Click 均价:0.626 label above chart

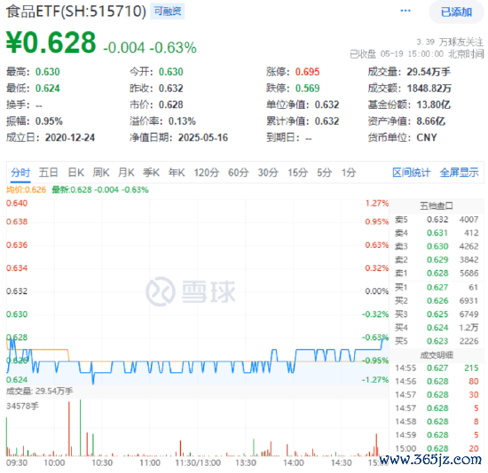26,190
